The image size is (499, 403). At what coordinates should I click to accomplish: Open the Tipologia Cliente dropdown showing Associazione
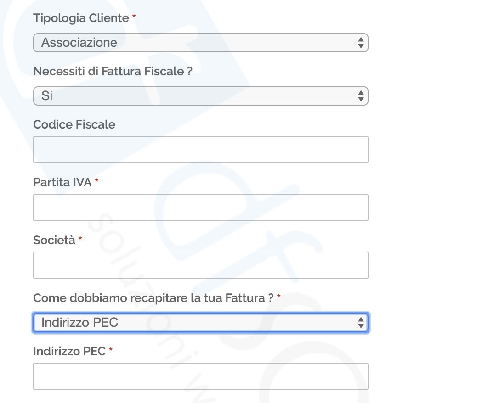(200, 43)
